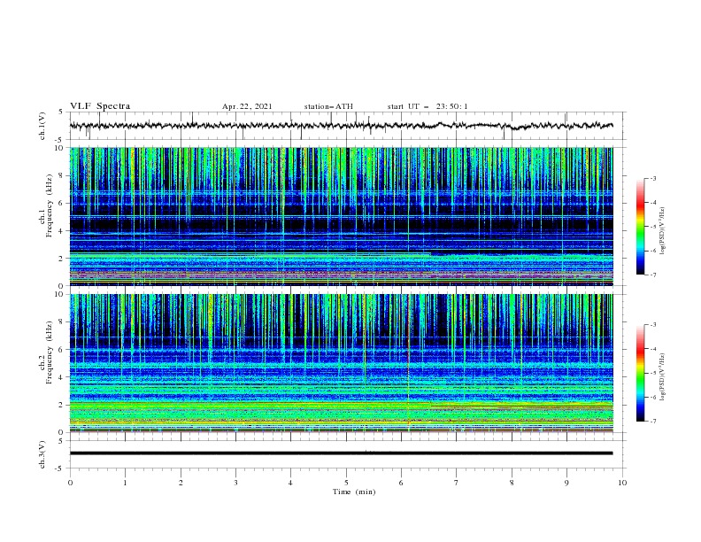This screenshot has height=542, width=701.
Task: Click the '-7' tick on the lower colorbar
Action: (653, 422)
